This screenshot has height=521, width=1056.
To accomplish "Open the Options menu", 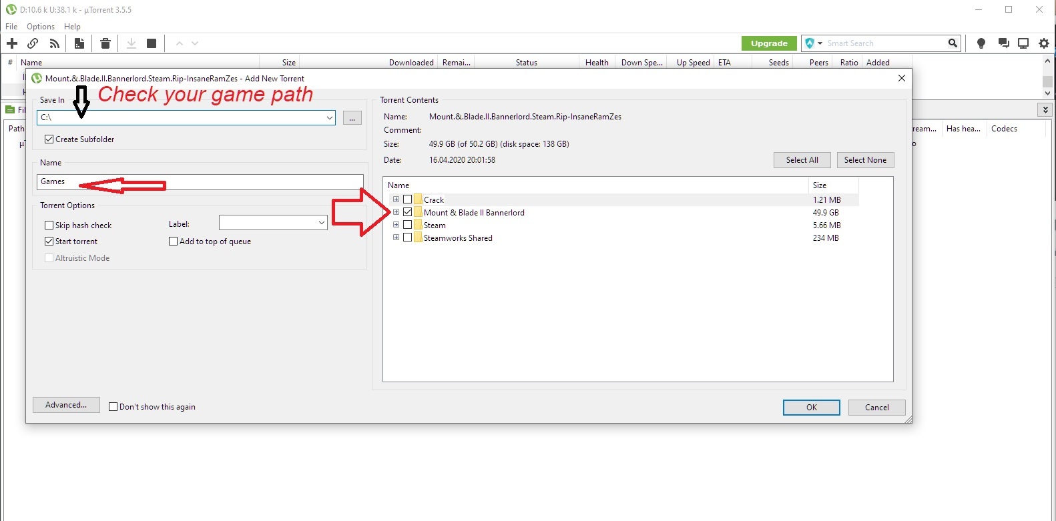I will [41, 27].
